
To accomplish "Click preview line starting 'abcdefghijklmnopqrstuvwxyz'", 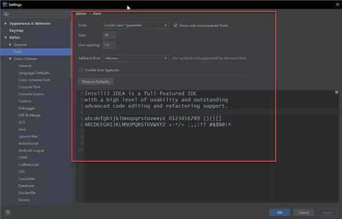I will pyautogui.click(x=153, y=118).
